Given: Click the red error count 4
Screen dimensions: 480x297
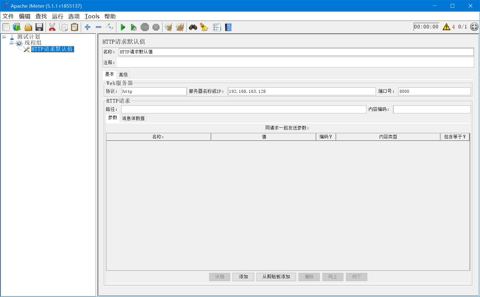Looking at the screenshot, I should click(x=453, y=27).
